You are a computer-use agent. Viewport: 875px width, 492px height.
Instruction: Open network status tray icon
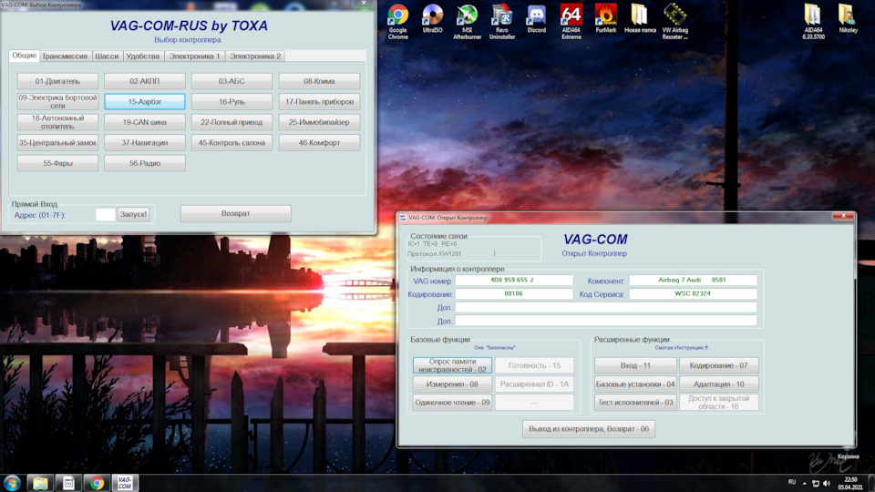815,483
